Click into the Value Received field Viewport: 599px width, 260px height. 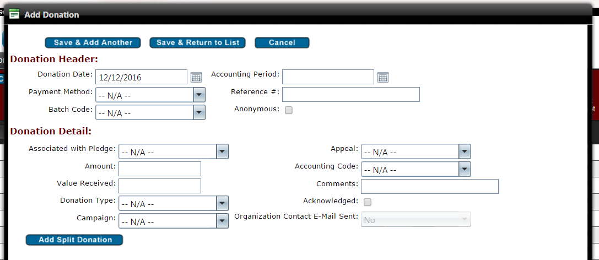pyautogui.click(x=160, y=186)
